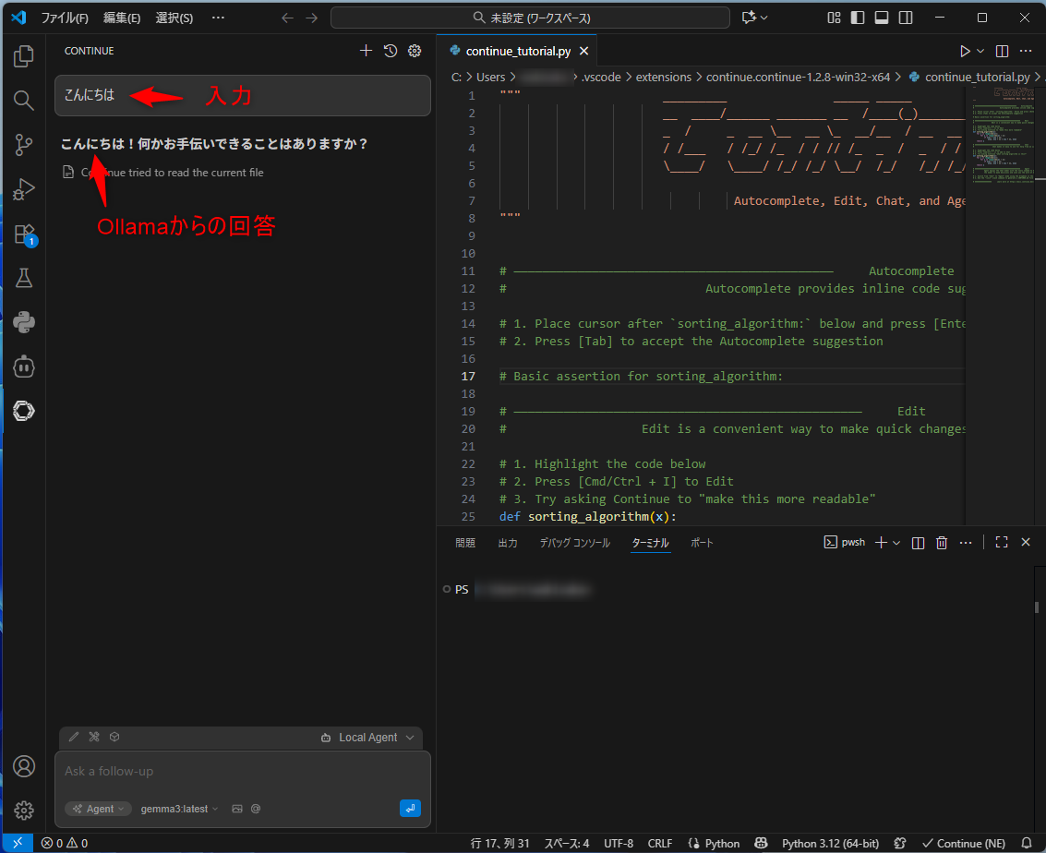Expand the Local Agent selector dropdown
This screenshot has height=853, width=1046.
point(368,738)
